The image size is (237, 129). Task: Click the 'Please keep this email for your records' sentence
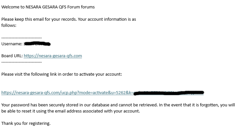pos(39,19)
